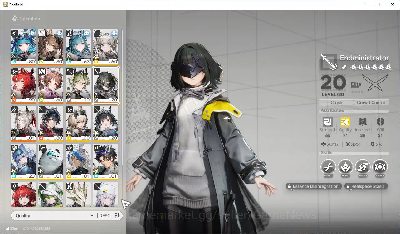Open the second skill icon
The width and height of the screenshot is (400, 234).
click(x=345, y=167)
